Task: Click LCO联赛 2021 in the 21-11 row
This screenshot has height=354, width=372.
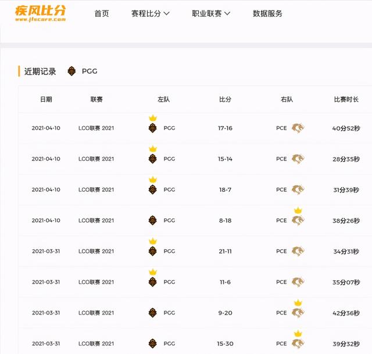Action: pyautogui.click(x=96, y=251)
